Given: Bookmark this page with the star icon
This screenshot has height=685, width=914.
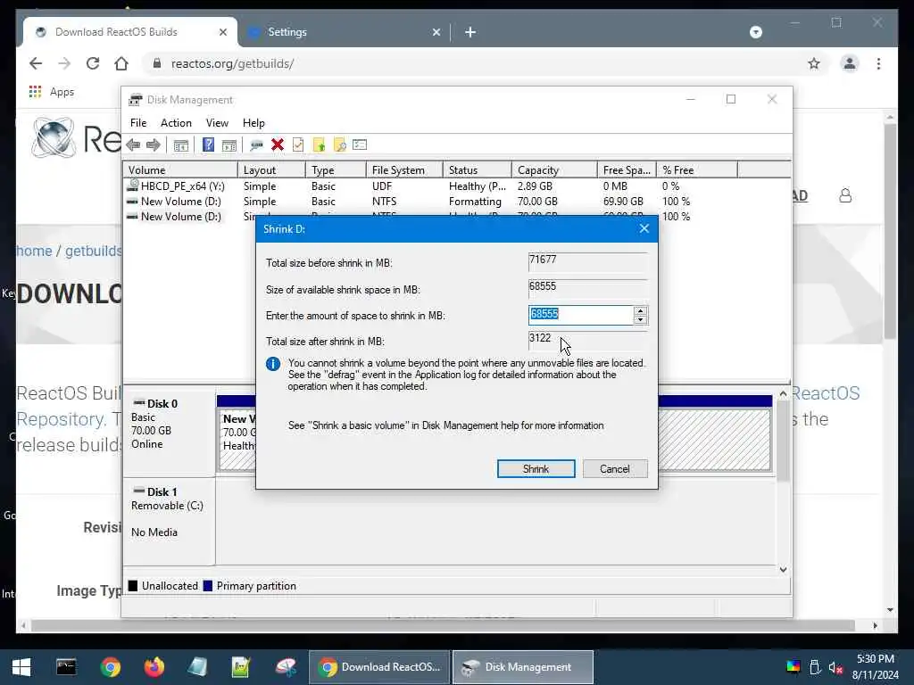Looking at the screenshot, I should [x=814, y=63].
